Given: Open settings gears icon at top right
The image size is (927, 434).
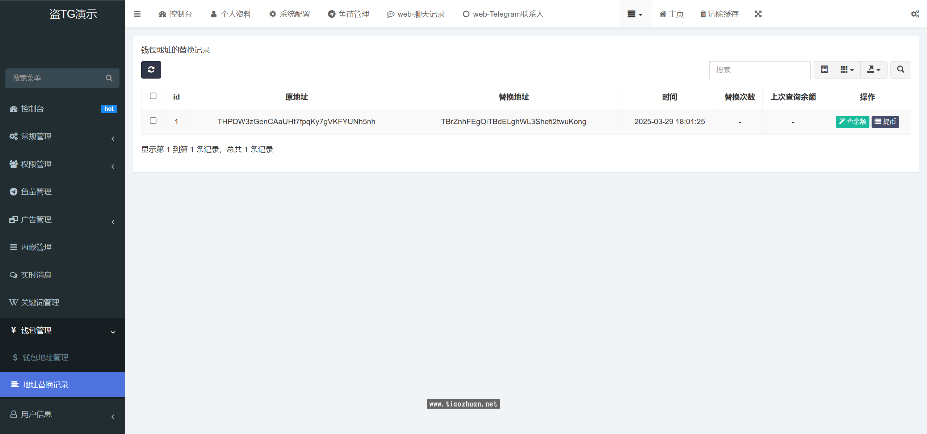Looking at the screenshot, I should pos(915,14).
